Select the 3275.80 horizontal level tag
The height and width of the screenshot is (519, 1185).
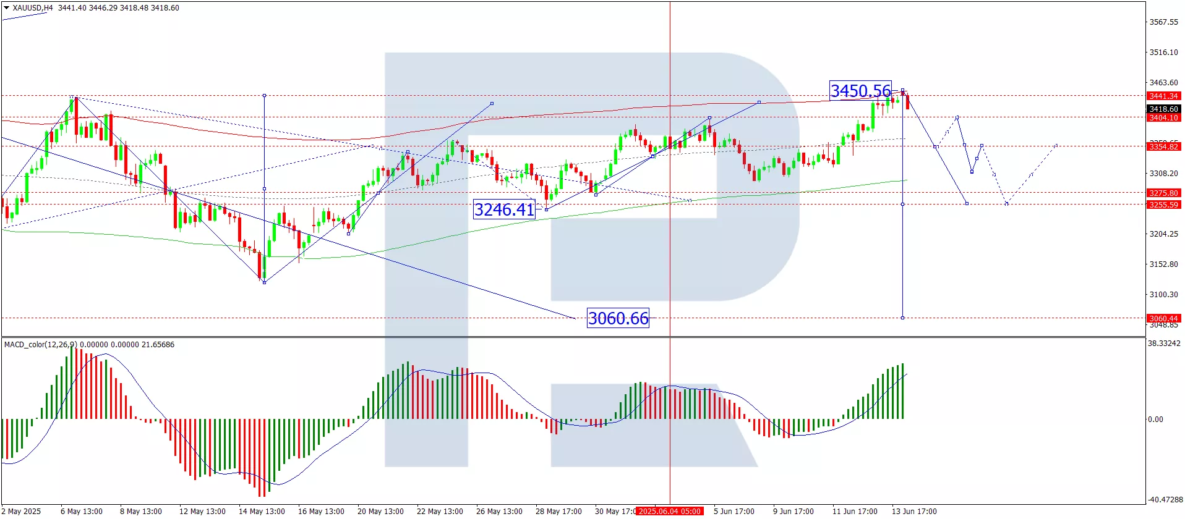pyautogui.click(x=1163, y=193)
